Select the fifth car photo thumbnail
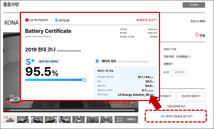Viewport: 214px width, 129px height. click(65, 119)
